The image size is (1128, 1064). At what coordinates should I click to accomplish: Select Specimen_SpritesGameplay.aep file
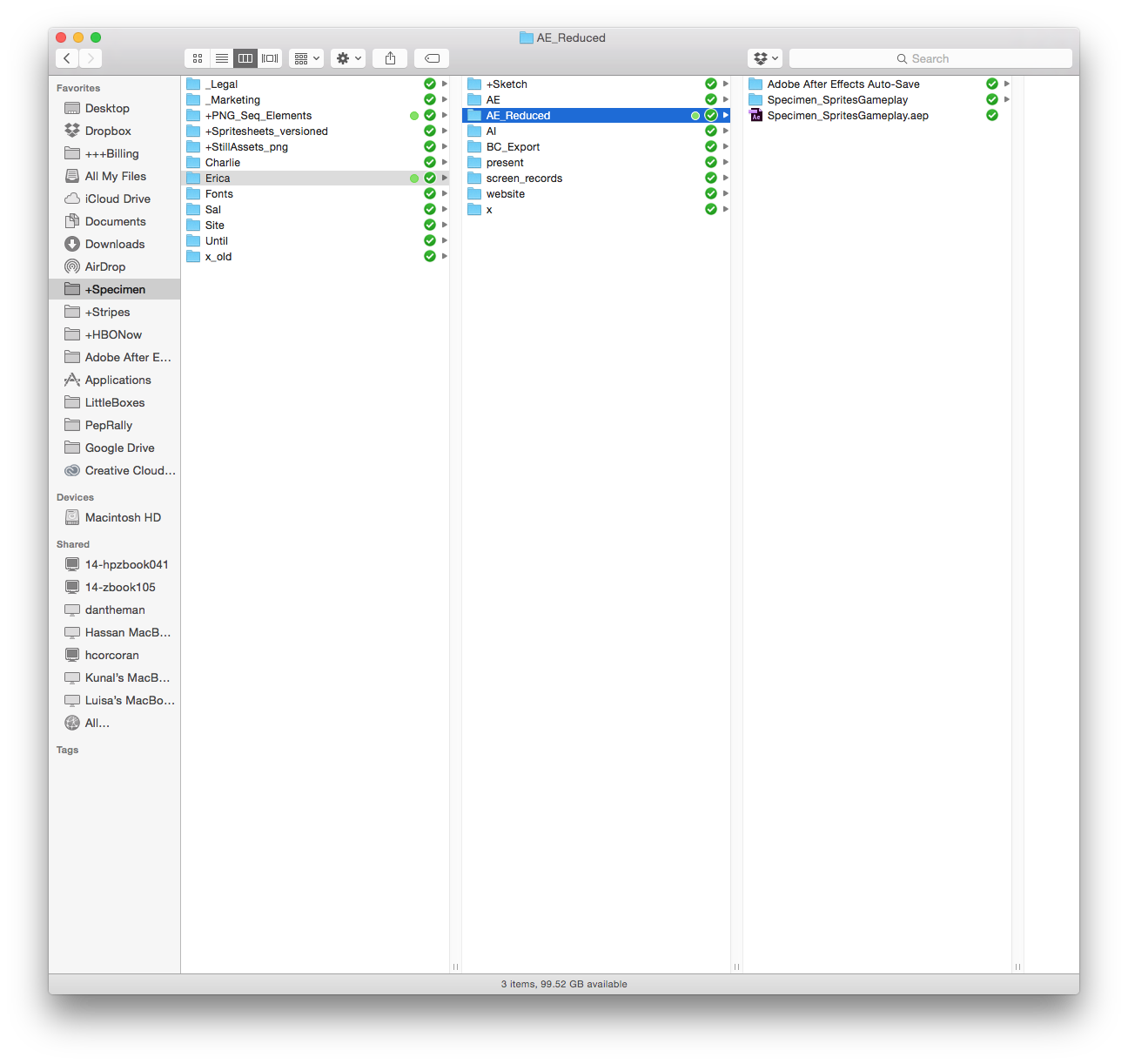coord(877,116)
